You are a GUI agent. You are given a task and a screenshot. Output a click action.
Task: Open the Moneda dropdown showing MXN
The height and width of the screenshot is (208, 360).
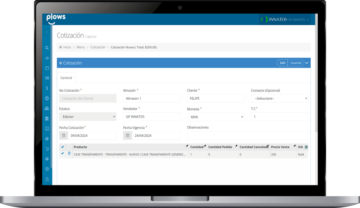[216, 117]
